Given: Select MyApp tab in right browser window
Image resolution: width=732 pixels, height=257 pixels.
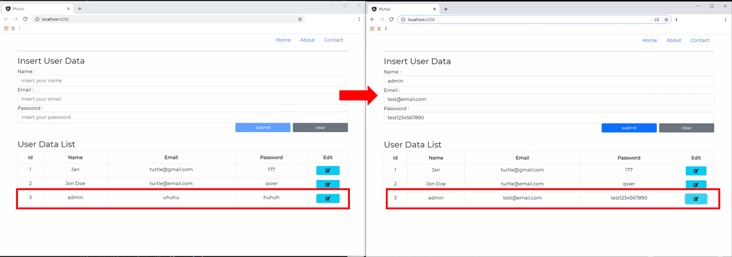Looking at the screenshot, I should pyautogui.click(x=403, y=9).
